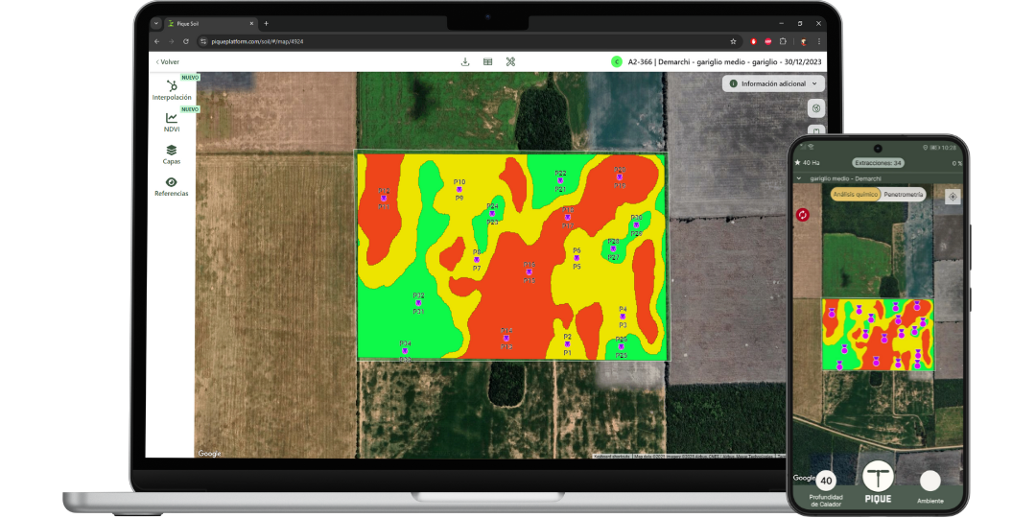Select sample point marker P26
This screenshot has height=518, width=1036.
pyautogui.click(x=621, y=347)
